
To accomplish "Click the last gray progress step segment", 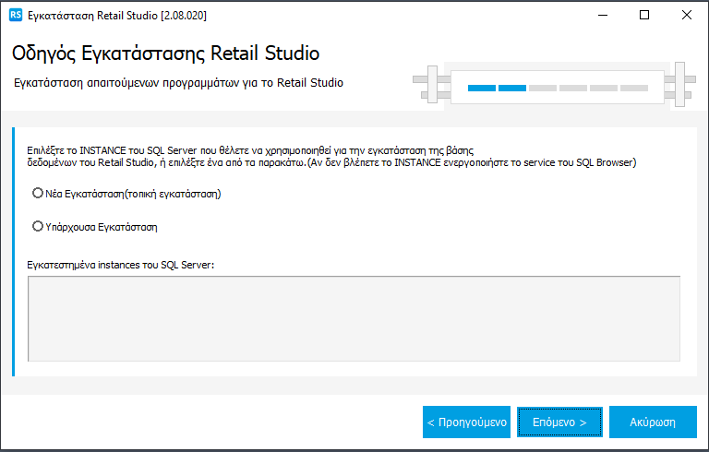I will point(634,89).
